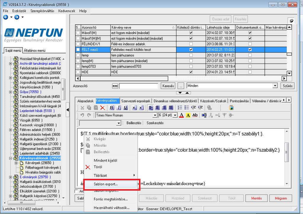Open the Eszközök menu
This screenshot has width=303, height=214.
19,11
